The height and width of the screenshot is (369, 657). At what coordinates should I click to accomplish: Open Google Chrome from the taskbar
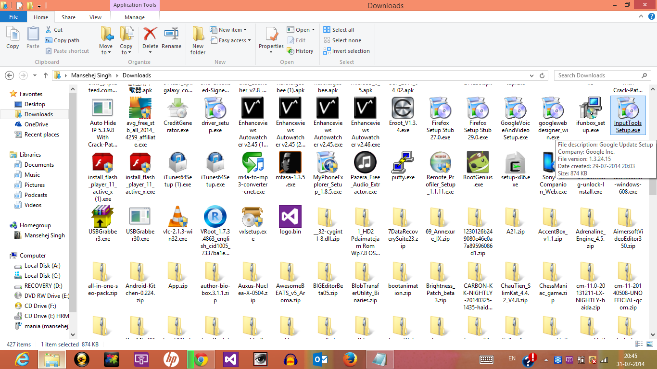[x=201, y=359]
